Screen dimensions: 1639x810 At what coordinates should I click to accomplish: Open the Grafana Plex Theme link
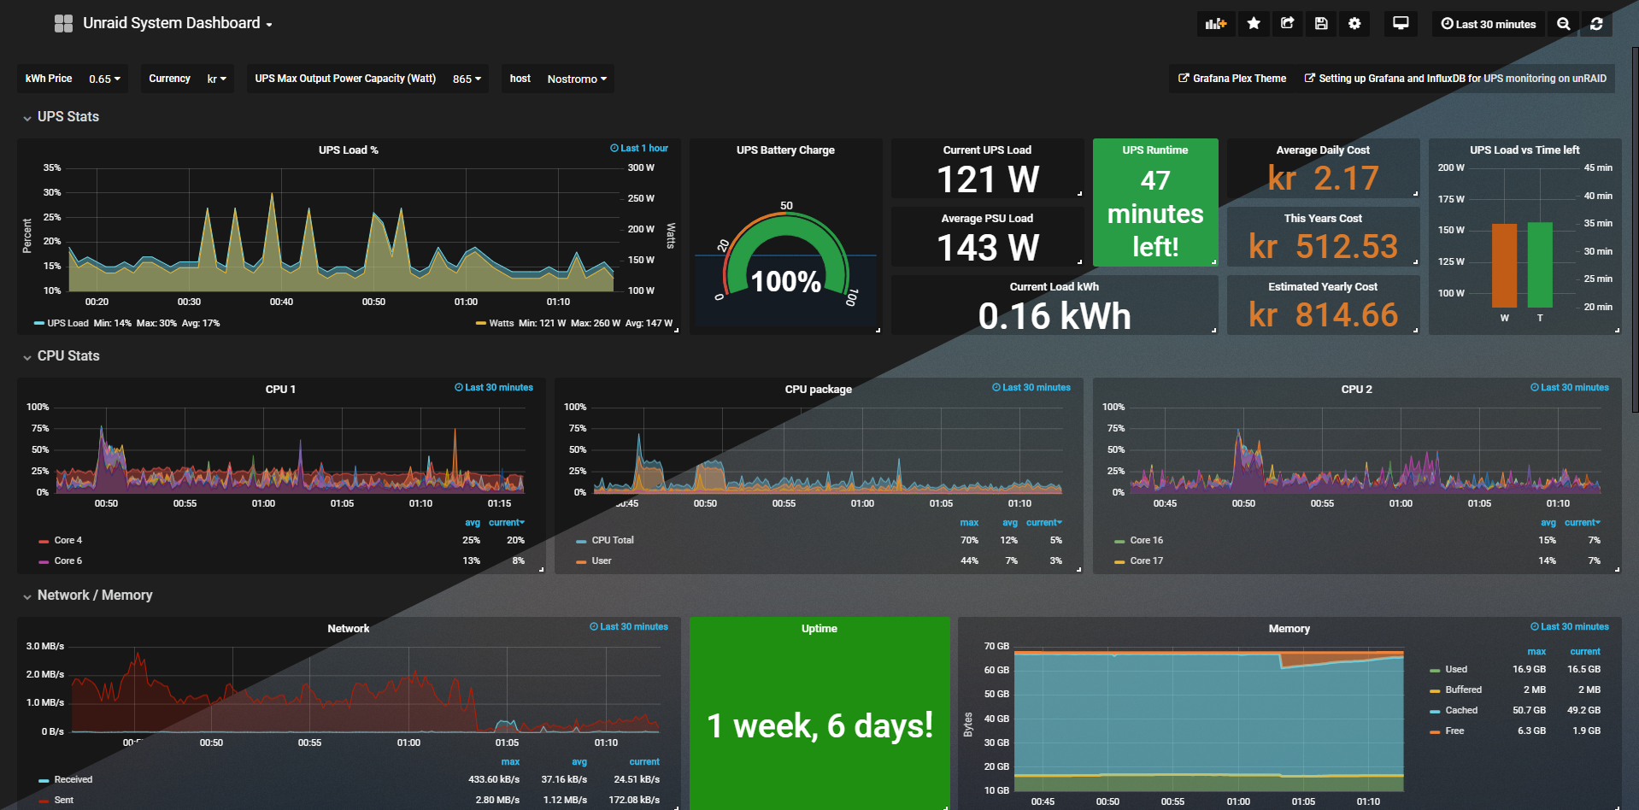[x=1231, y=79]
